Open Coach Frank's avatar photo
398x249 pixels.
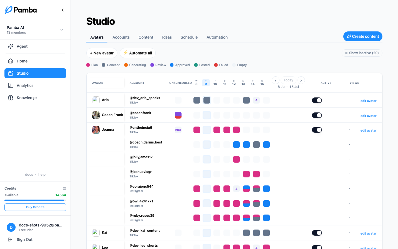[96, 115]
